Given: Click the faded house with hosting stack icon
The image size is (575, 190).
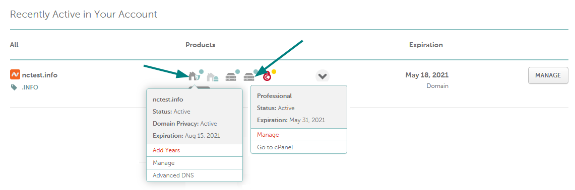Looking at the screenshot, I should 213,77.
